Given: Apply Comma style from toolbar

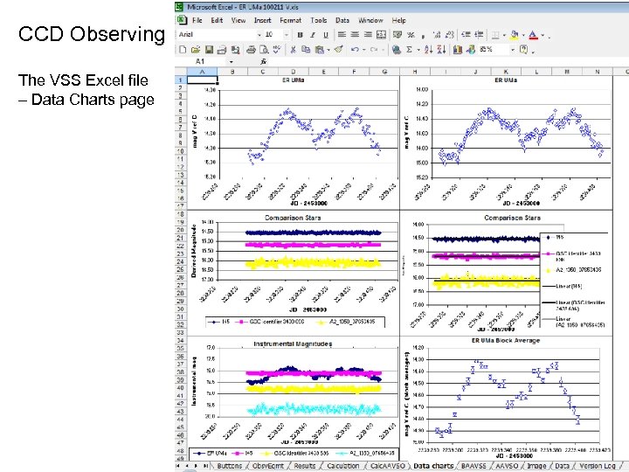Looking at the screenshot, I should point(423,35).
